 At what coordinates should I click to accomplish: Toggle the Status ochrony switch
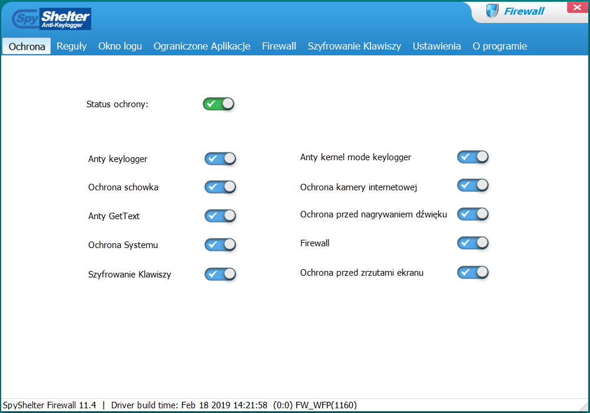[x=218, y=104]
